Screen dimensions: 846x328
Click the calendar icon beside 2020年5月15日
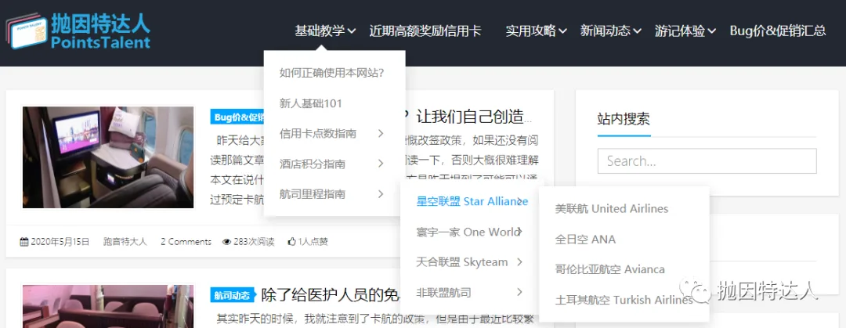click(23, 242)
